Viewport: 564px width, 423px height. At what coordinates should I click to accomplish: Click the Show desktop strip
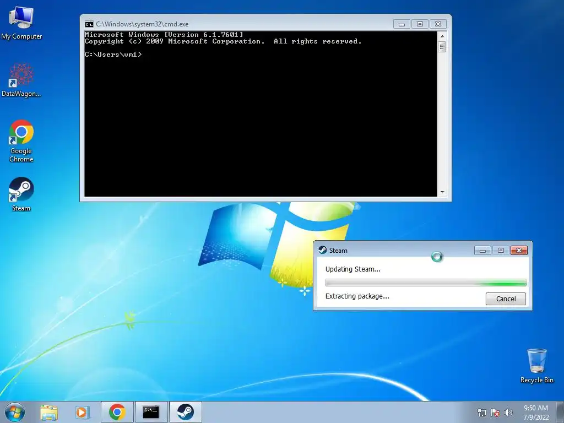(x=560, y=412)
